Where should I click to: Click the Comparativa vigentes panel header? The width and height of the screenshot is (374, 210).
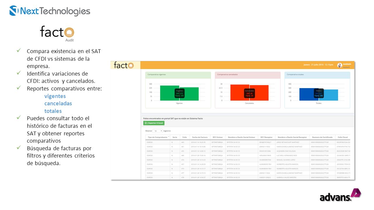click(178, 75)
